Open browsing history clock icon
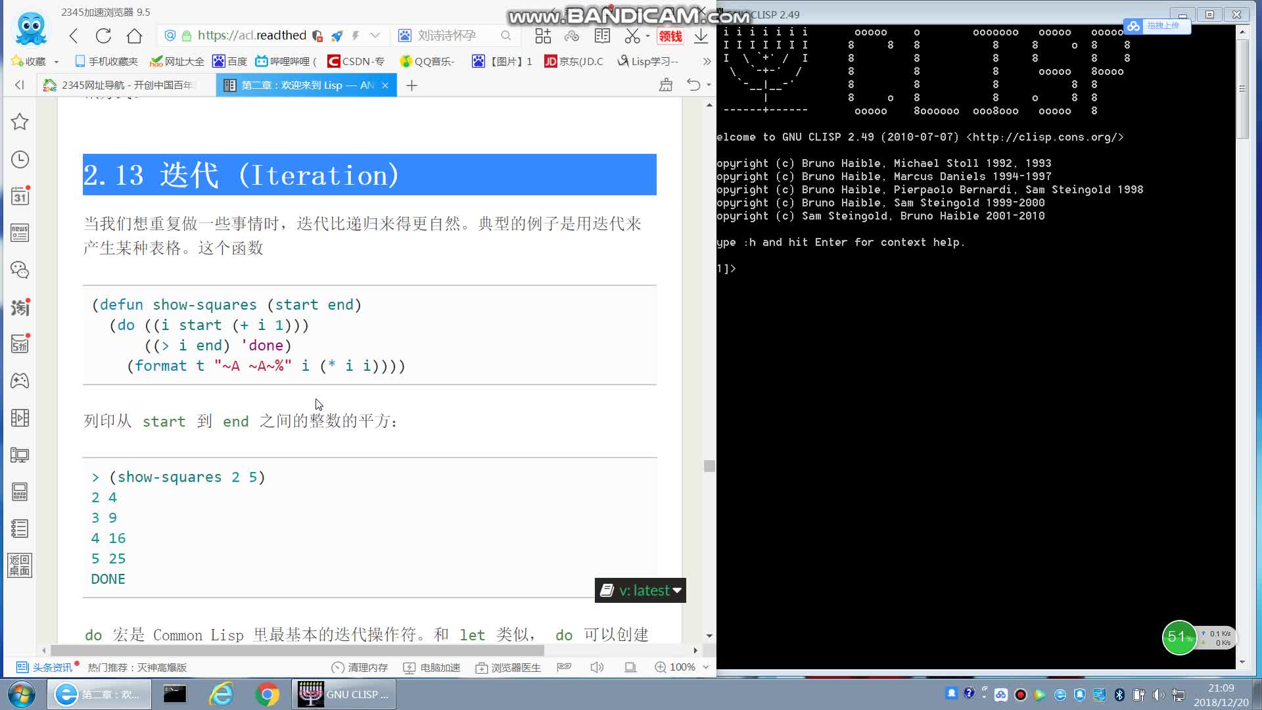 20,159
